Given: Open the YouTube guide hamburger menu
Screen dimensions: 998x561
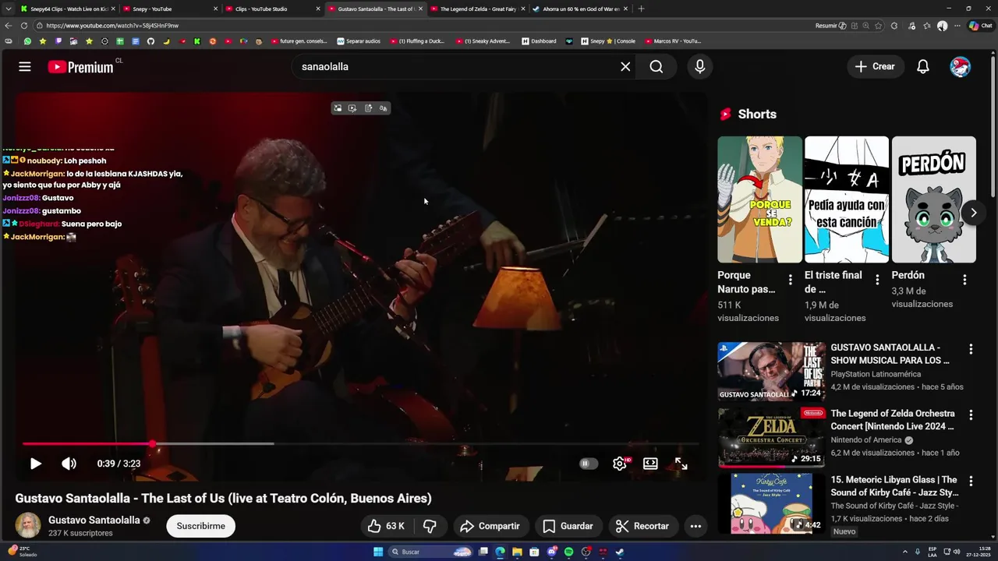Looking at the screenshot, I should pyautogui.click(x=25, y=67).
